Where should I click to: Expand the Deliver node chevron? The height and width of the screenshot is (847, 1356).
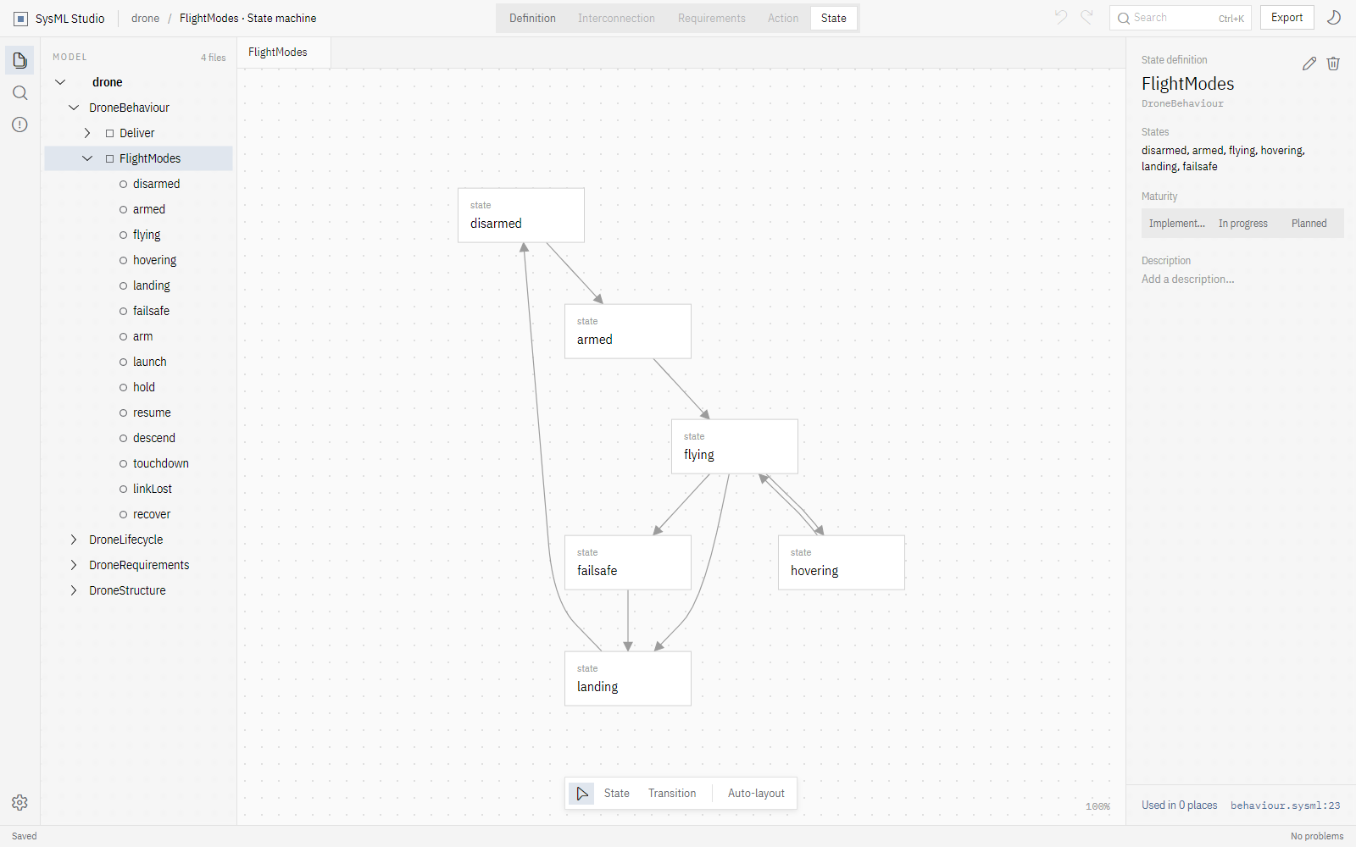tap(87, 133)
